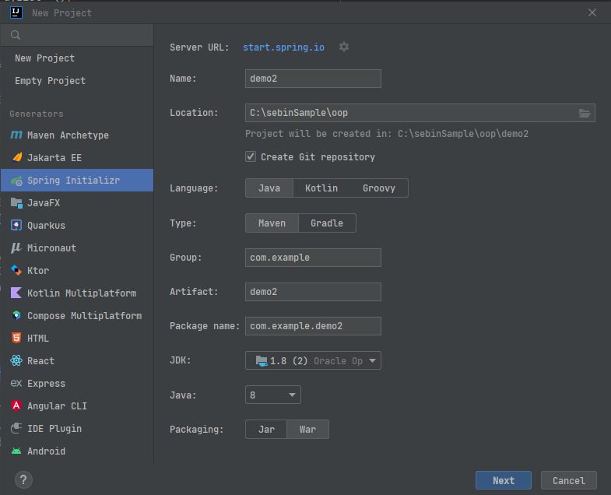The image size is (611, 495).
Task: Click the Next button
Action: pyautogui.click(x=504, y=480)
